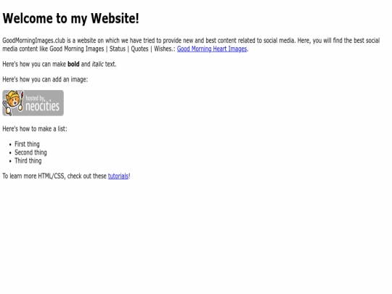
Task: Click the word 'Quotes' in the paragraph
Action: (x=139, y=49)
